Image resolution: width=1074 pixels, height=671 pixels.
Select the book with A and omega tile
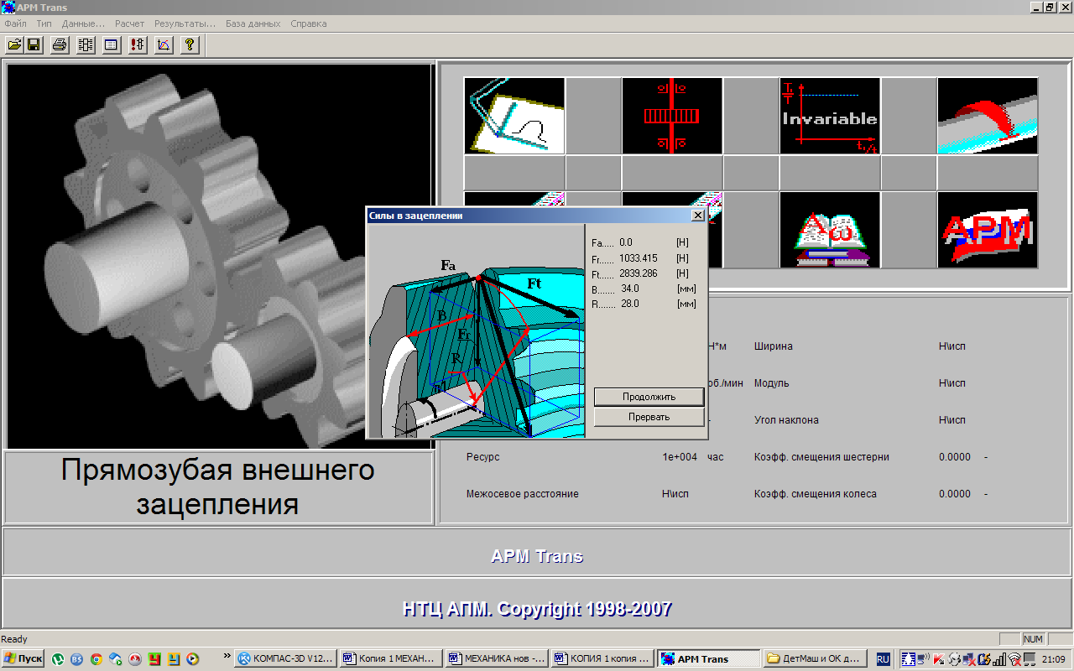click(x=830, y=230)
